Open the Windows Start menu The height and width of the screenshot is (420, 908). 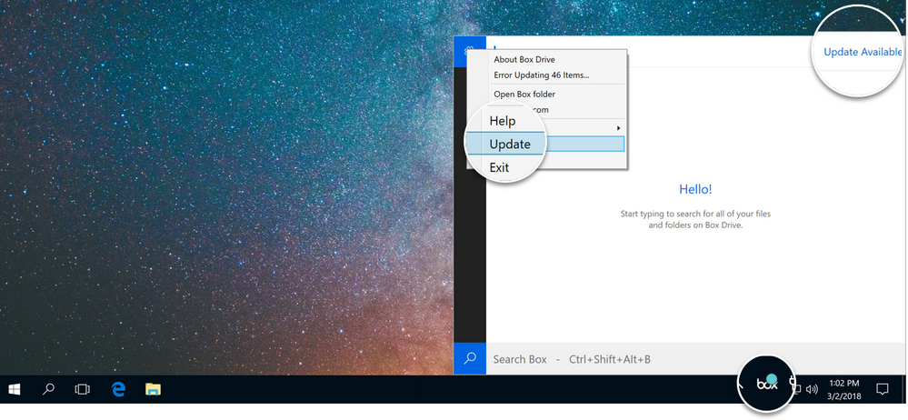coord(14,389)
